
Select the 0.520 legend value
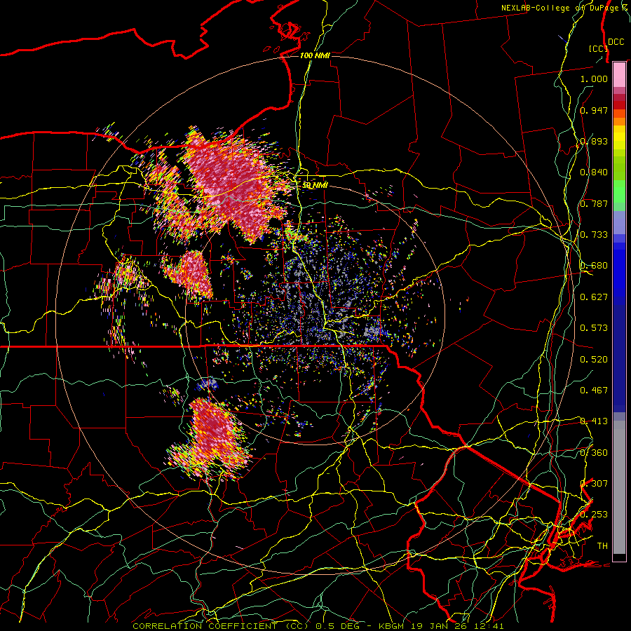(594, 359)
